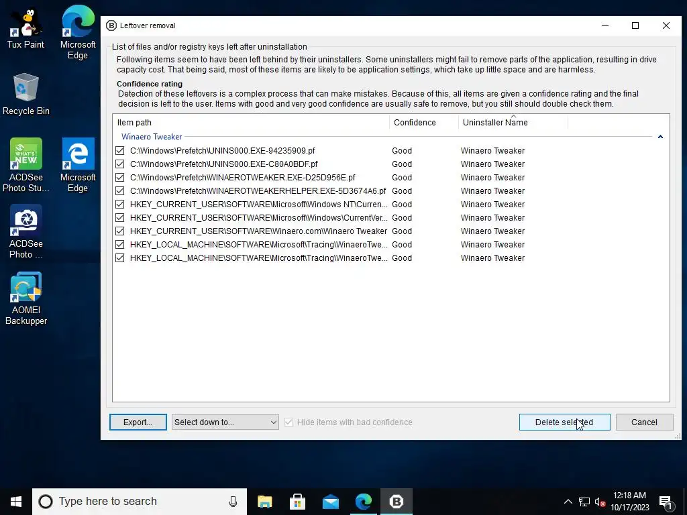Image resolution: width=687 pixels, height=515 pixels.
Task: Click the Leftover removal title bar app icon
Action: (111, 25)
